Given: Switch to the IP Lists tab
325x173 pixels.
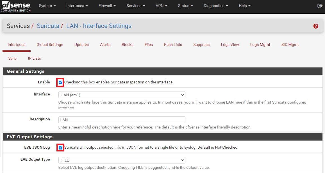Looking at the screenshot, I should tap(34, 58).
